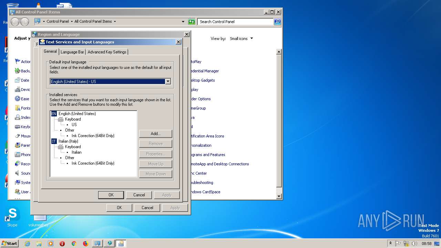441x248 pixels.
Task: Click the Fonts folder icon in Control Panel
Action: [18, 108]
